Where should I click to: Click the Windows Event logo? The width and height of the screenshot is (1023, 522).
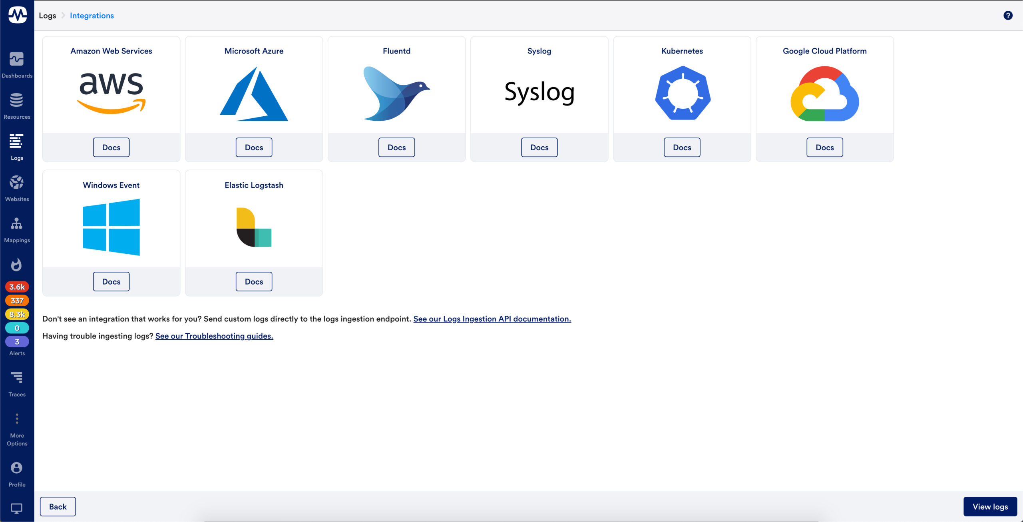(111, 227)
